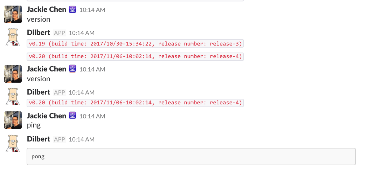Click the v0.20 code block directly below v0.19
Image resolution: width=372 pixels, height=173 pixels.
(135, 56)
